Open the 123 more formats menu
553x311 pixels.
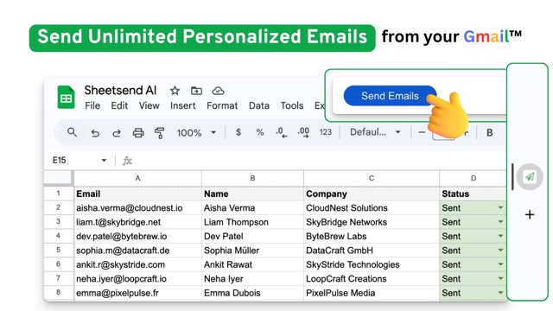click(325, 132)
